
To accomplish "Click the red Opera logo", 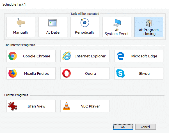I will (x=67, y=73).
